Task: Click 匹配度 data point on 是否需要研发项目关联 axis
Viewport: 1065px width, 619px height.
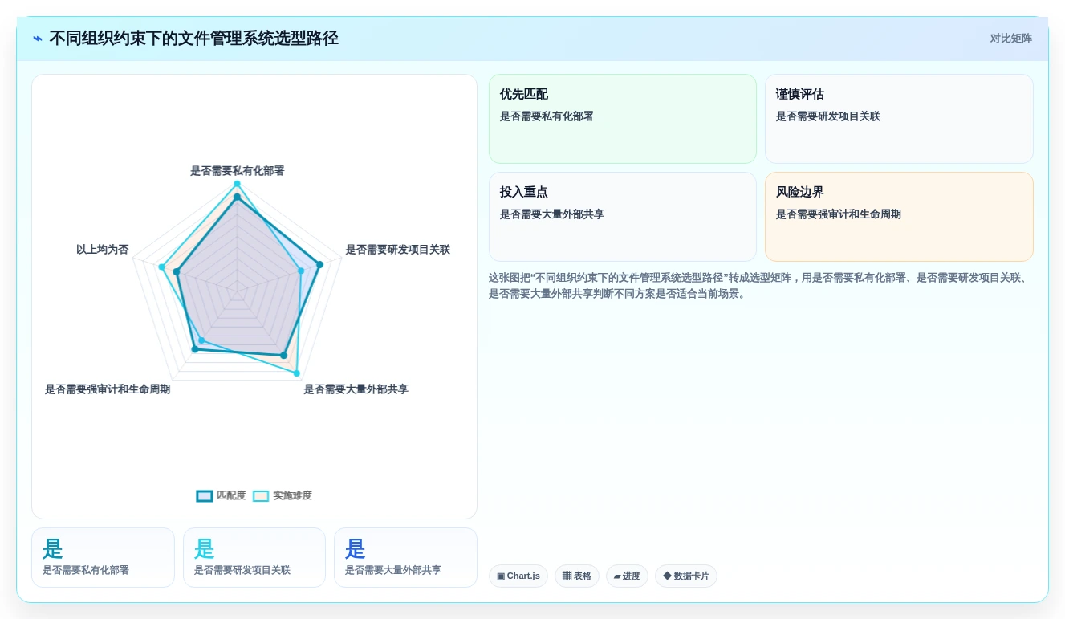Action: [319, 264]
